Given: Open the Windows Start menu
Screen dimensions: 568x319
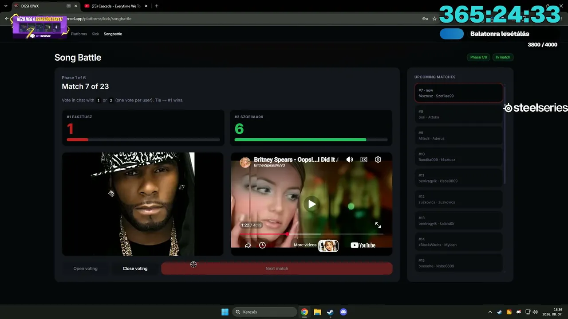Looking at the screenshot, I should (x=225, y=312).
